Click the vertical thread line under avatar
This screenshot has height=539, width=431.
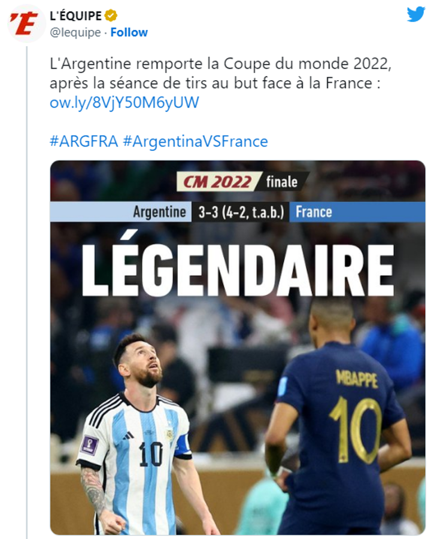tap(27, 292)
